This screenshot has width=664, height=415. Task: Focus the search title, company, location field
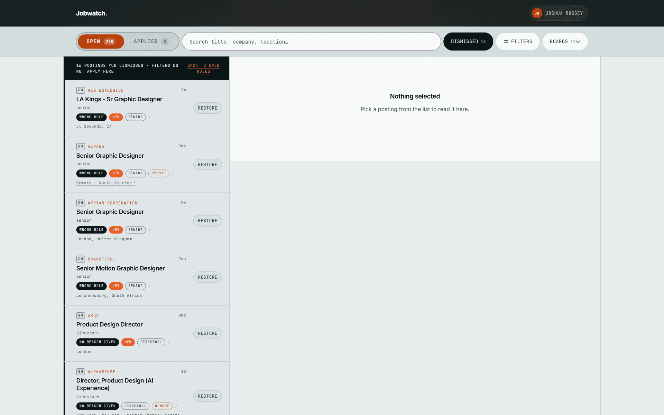click(311, 41)
